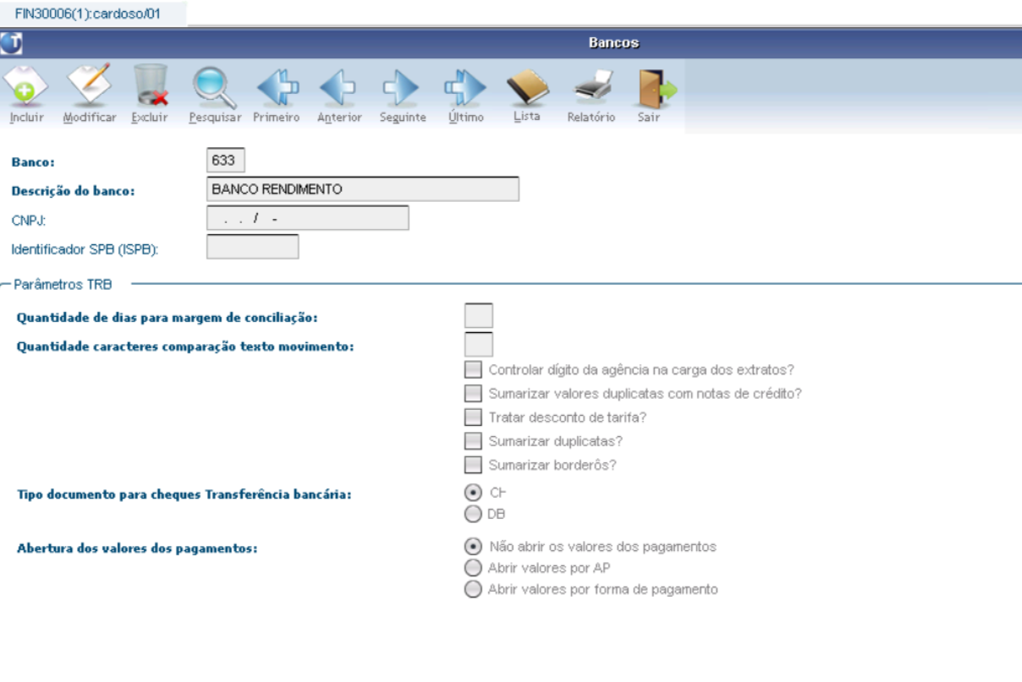The height and width of the screenshot is (682, 1022).
Task: Enable the Sumarizar borderôs checkbox
Action: pos(474,465)
